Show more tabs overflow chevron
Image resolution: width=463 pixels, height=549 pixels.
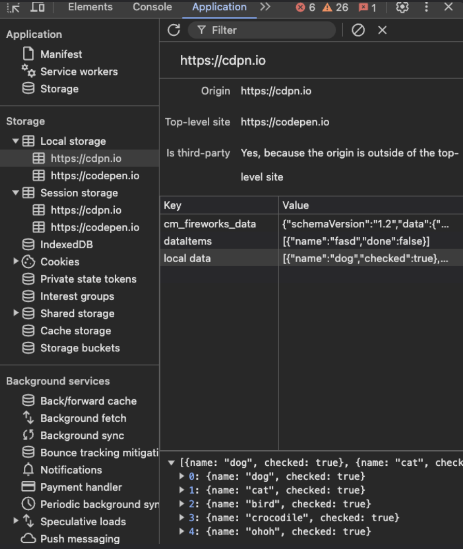265,7
